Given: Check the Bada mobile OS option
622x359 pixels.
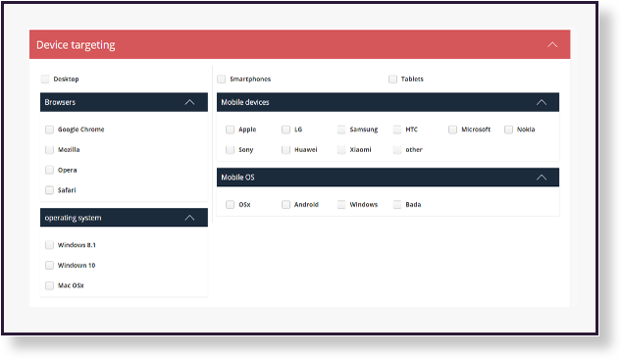Looking at the screenshot, I should pos(397,204).
